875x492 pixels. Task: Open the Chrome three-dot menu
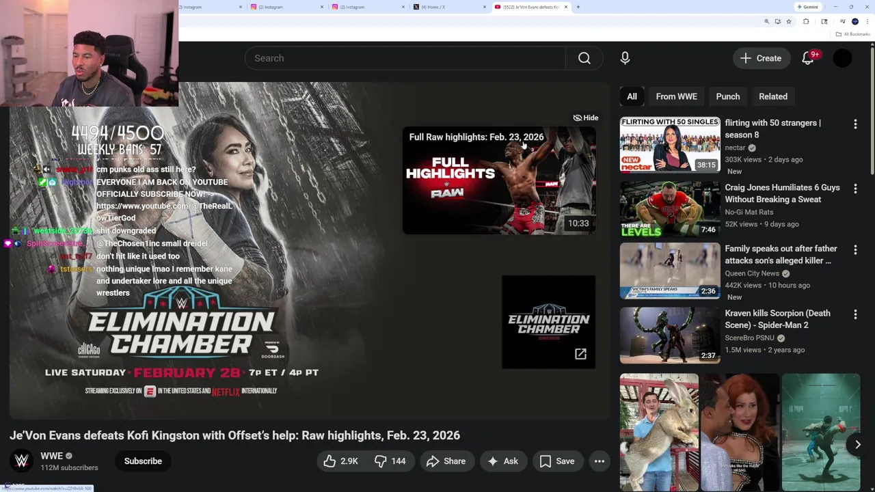click(x=867, y=21)
